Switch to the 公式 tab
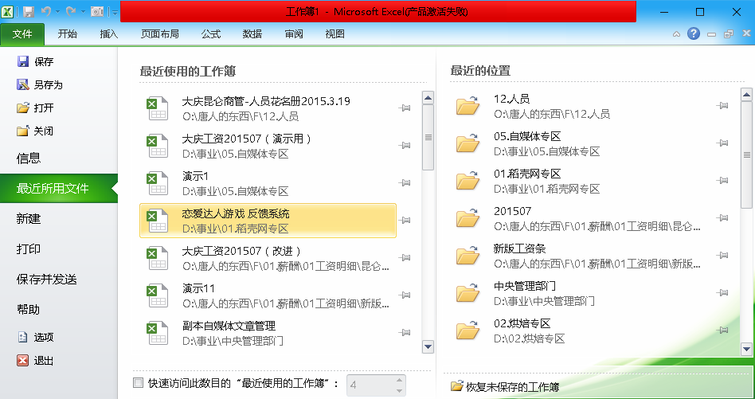755x399 pixels. pos(211,34)
